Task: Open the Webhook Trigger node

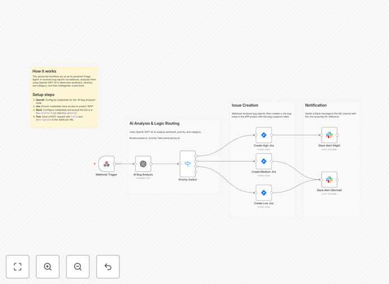Action: (107, 163)
